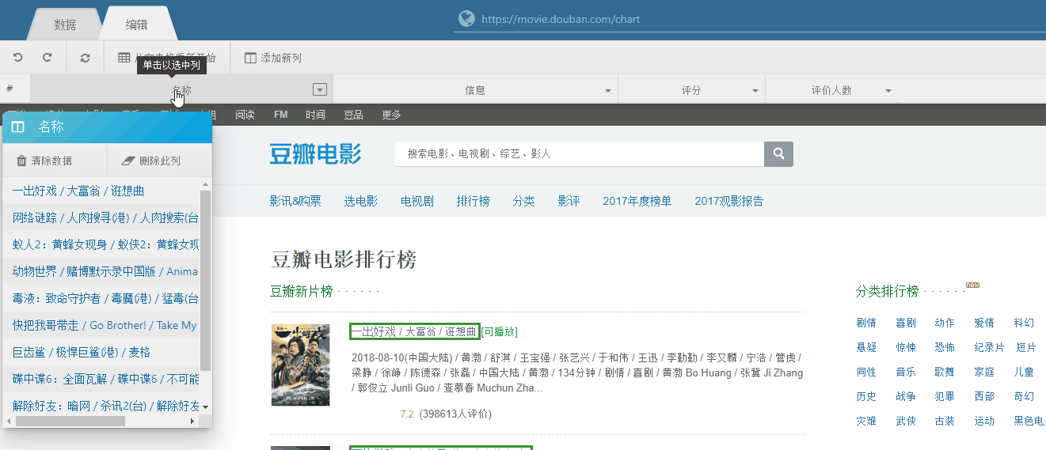Select the 评价人数 column header
Viewport: 1046px width, 450px height.
tap(831, 90)
